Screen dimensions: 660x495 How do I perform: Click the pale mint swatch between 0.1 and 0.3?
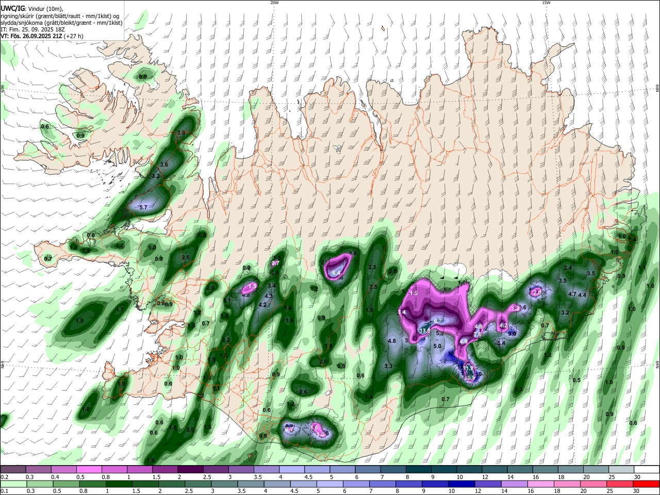(13, 484)
